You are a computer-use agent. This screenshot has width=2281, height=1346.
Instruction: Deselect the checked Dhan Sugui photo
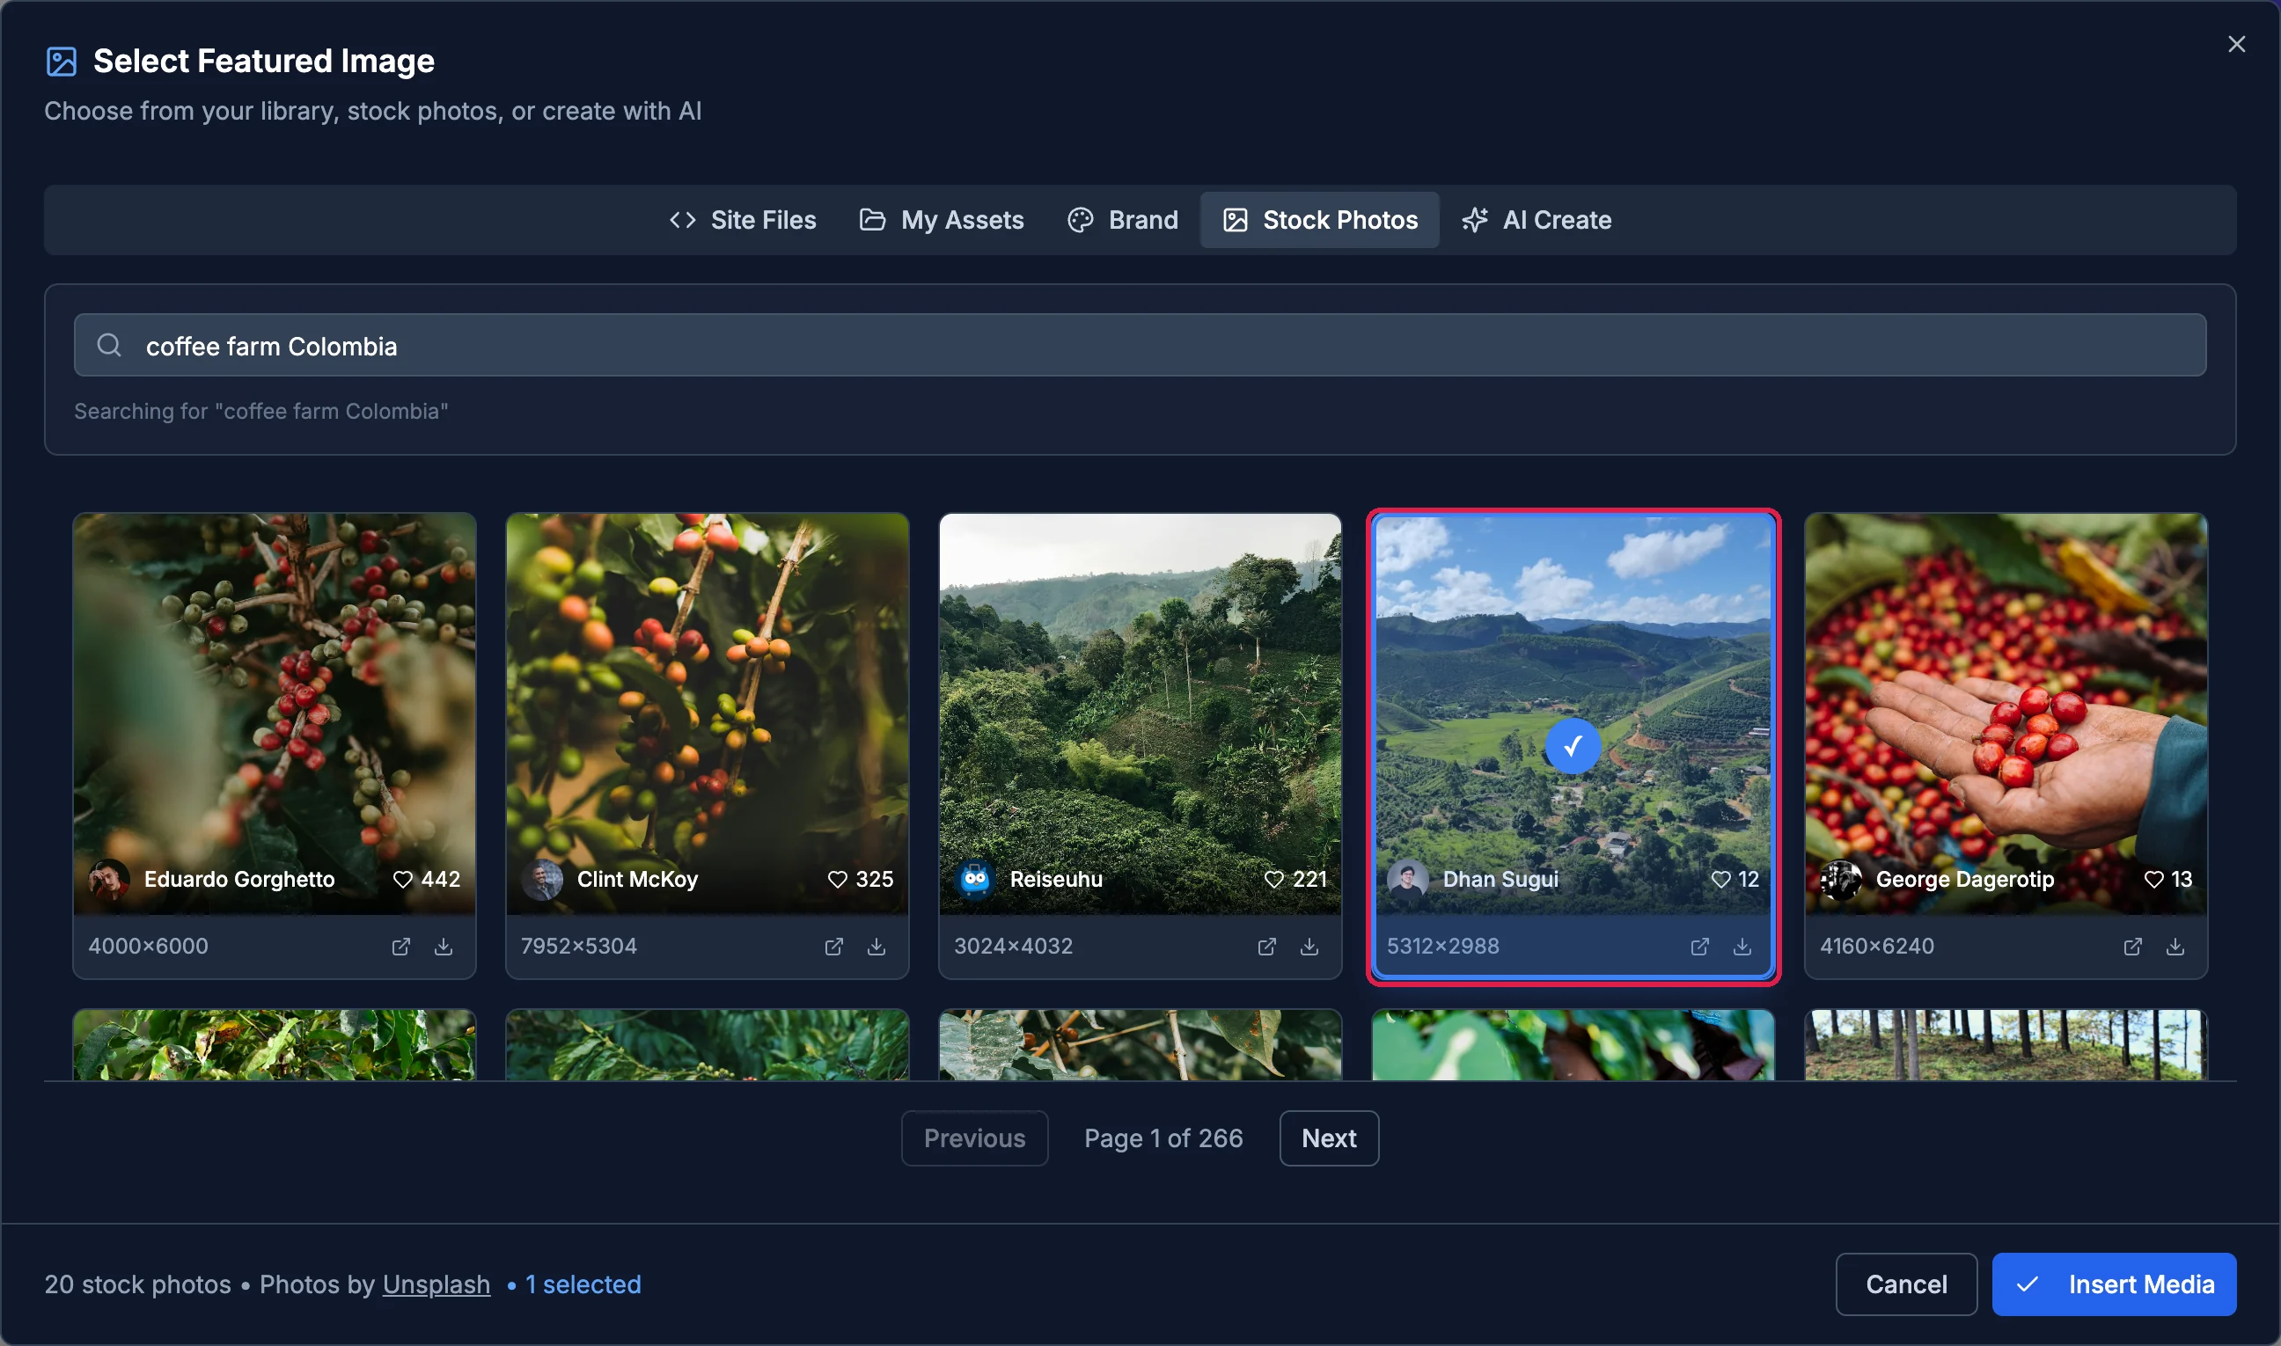1573,745
